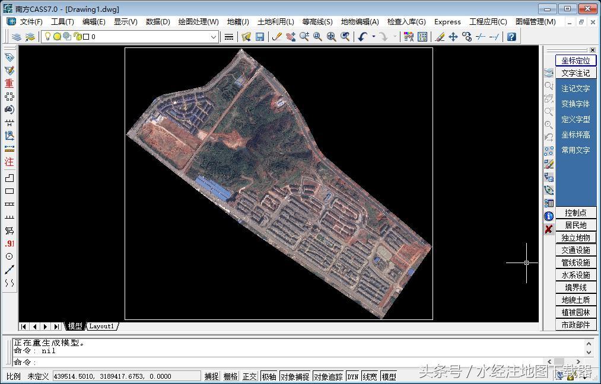Screen dimensions: 601x384
Task: Open 居民地 category
Action: [575, 225]
